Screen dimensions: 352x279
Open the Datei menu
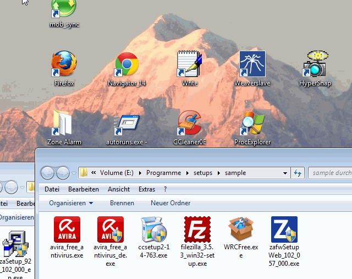[x=52, y=189]
